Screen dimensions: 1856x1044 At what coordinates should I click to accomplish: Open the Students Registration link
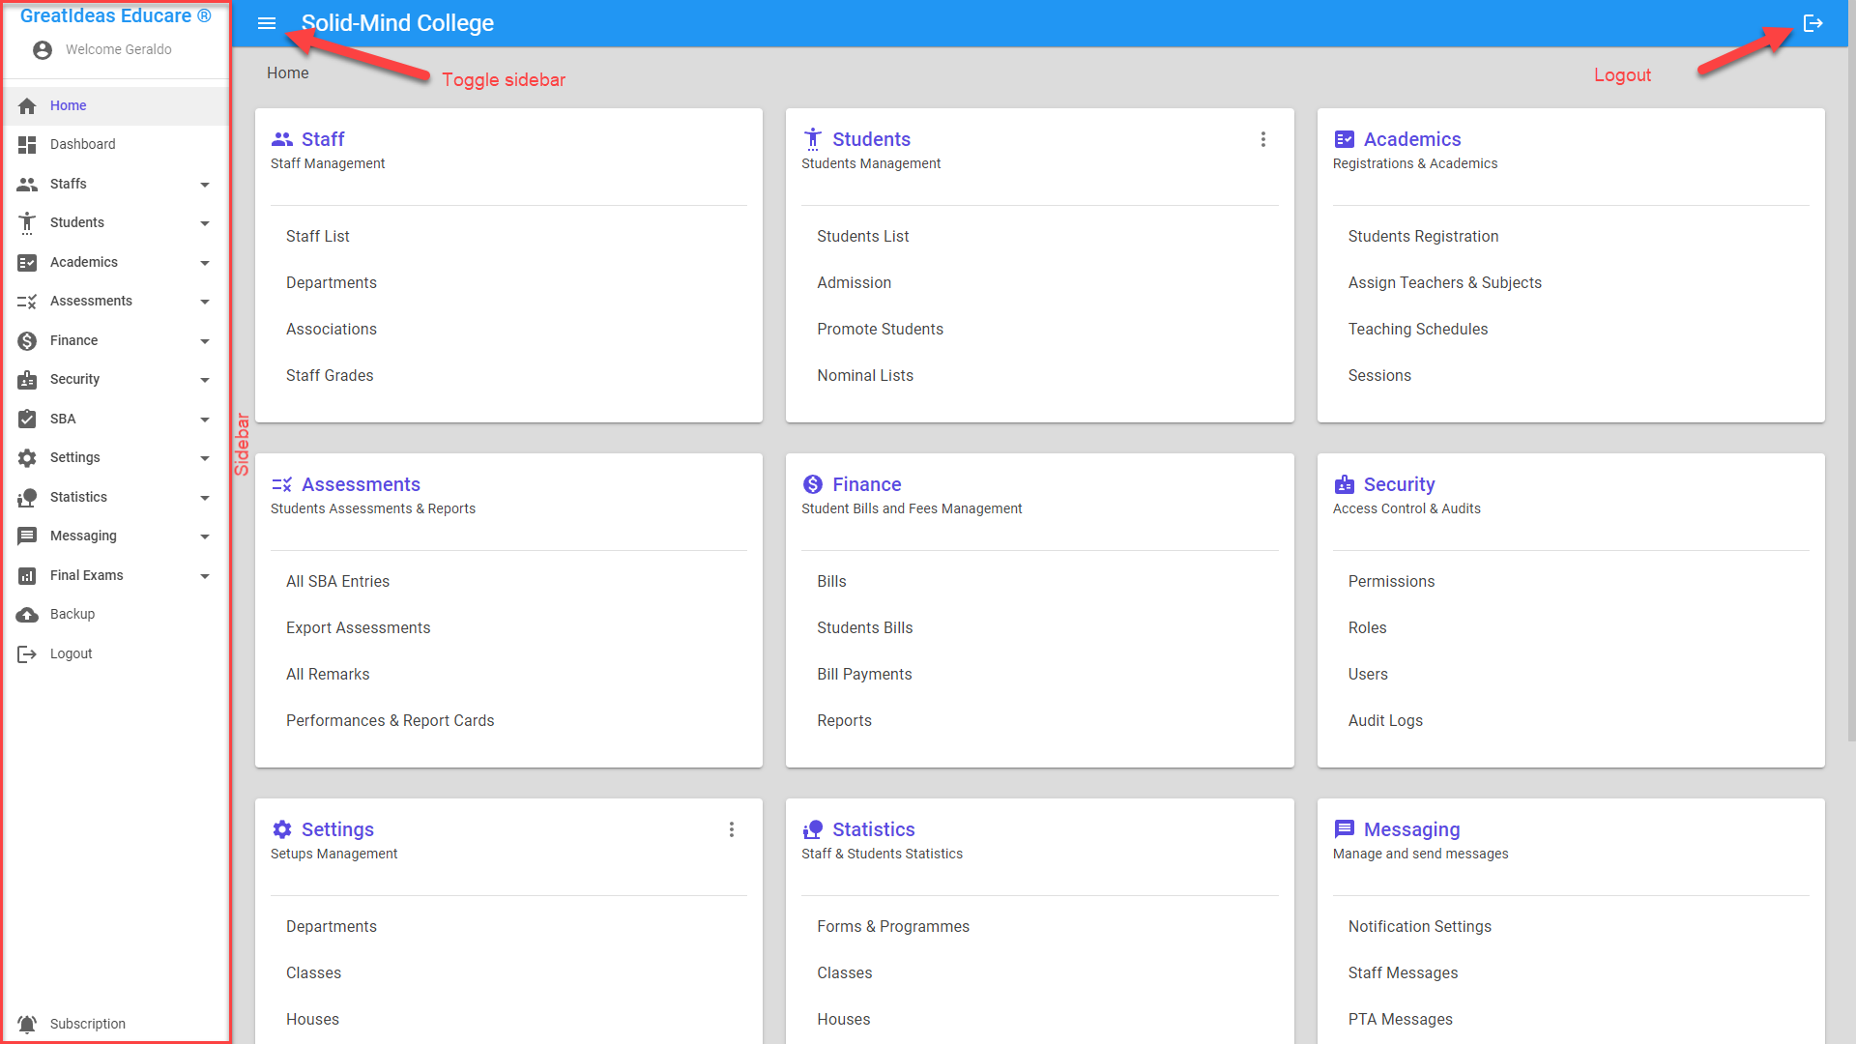coord(1423,236)
